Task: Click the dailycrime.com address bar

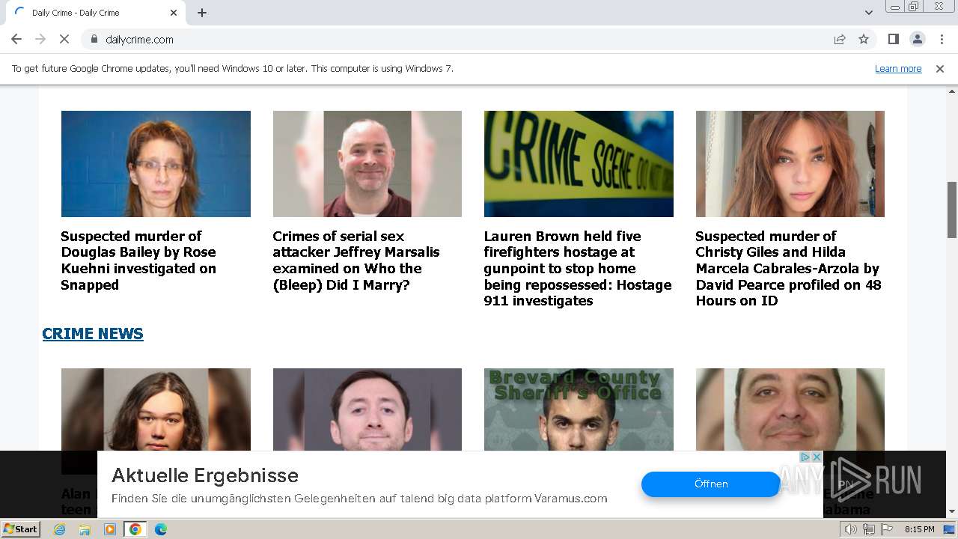Action: click(464, 39)
